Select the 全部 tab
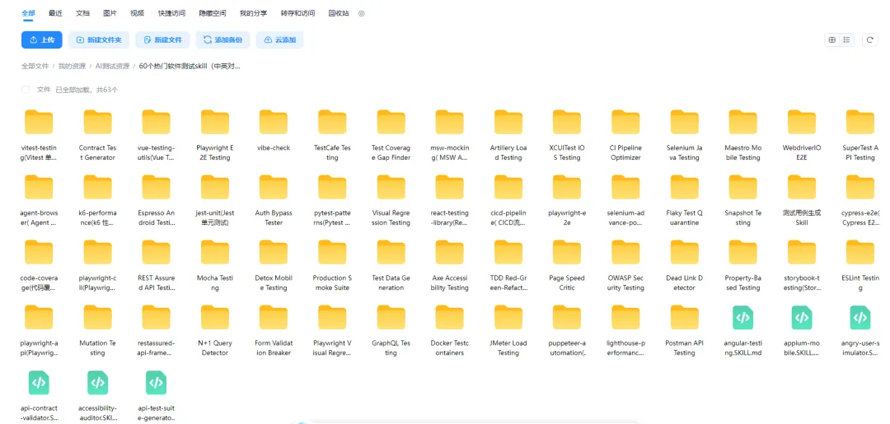The height and width of the screenshot is (424, 890). coord(28,13)
